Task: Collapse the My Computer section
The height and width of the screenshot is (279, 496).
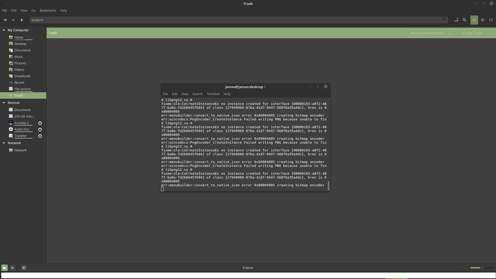Action: 4,30
